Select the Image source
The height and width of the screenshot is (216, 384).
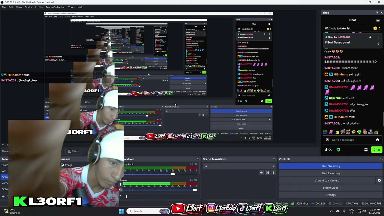pyautogui.click(x=68, y=165)
